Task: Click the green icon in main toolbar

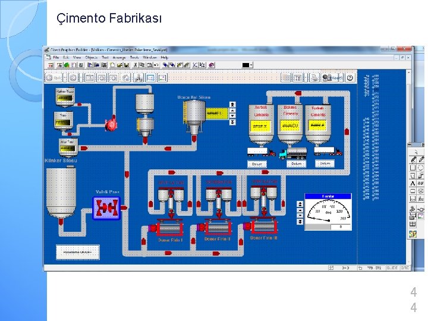Action: [67, 65]
